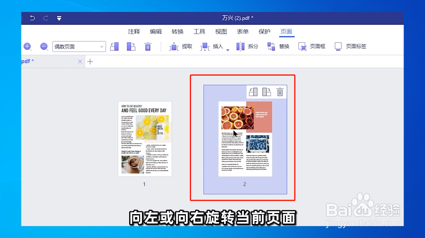Select the zoom in tool

click(x=27, y=46)
